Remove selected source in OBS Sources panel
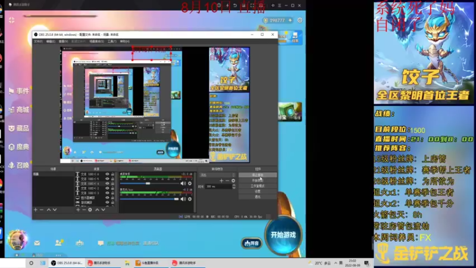The image size is (476, 268). coord(84,210)
